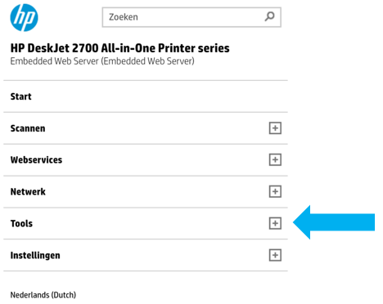Select the Netwerk menu label
Viewport: 383px width, 304px height.
tap(28, 192)
